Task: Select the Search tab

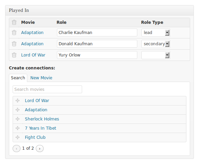Action: [18, 78]
